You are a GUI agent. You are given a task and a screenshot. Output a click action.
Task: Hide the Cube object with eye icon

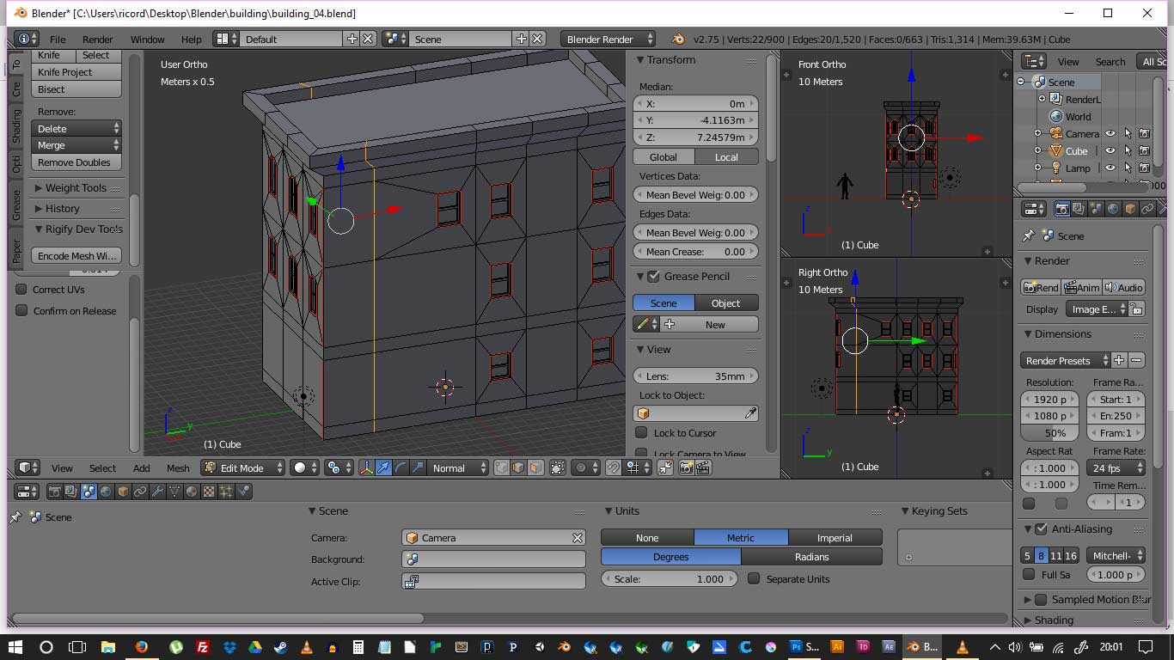pos(1110,151)
